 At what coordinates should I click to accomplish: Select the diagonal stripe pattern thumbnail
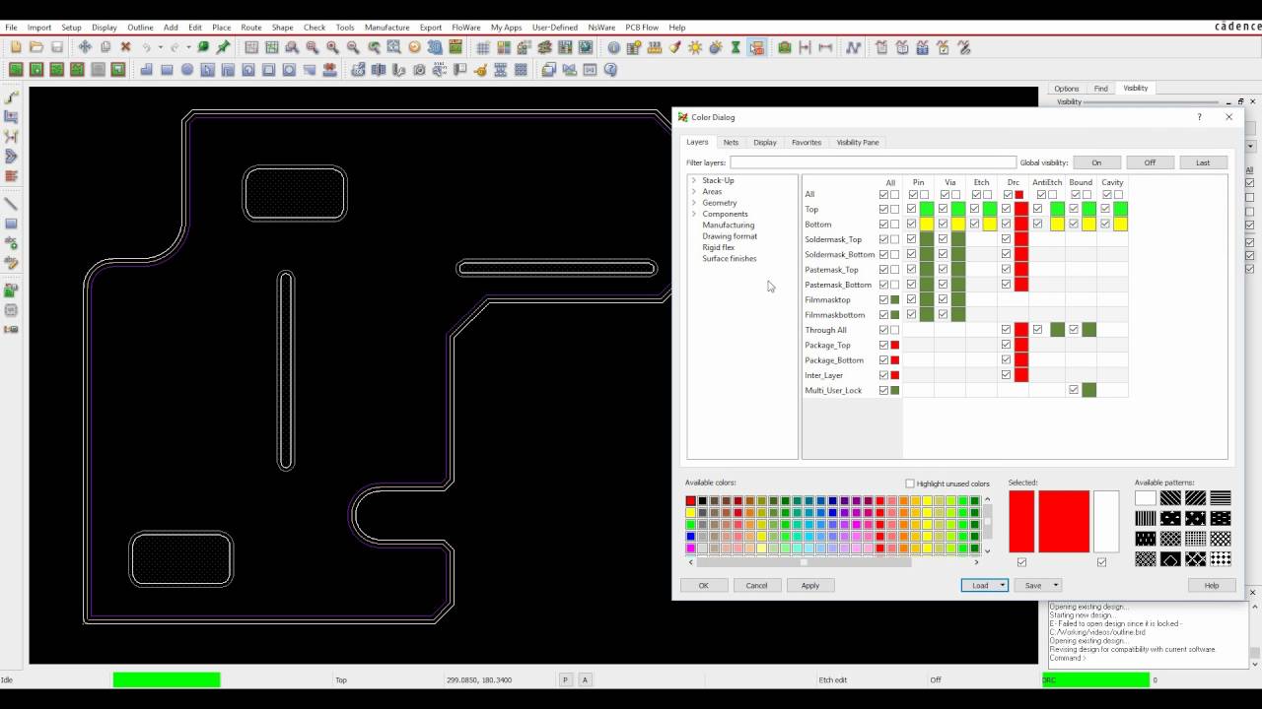click(1170, 498)
